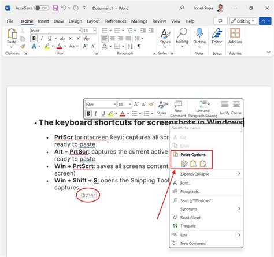Apply Italic in the ribbon Font group
The width and height of the screenshot is (274, 257).
click(42, 38)
